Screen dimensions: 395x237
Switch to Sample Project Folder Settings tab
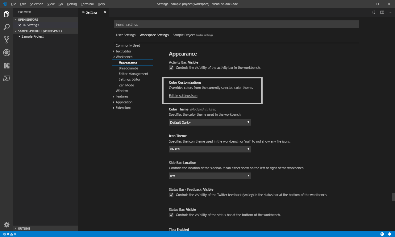193,35
